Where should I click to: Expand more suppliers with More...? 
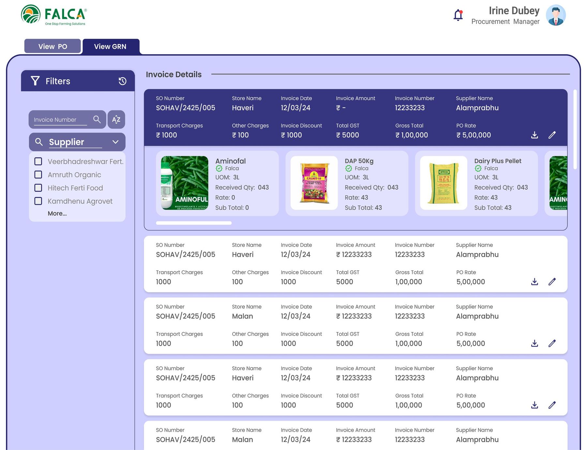57,214
